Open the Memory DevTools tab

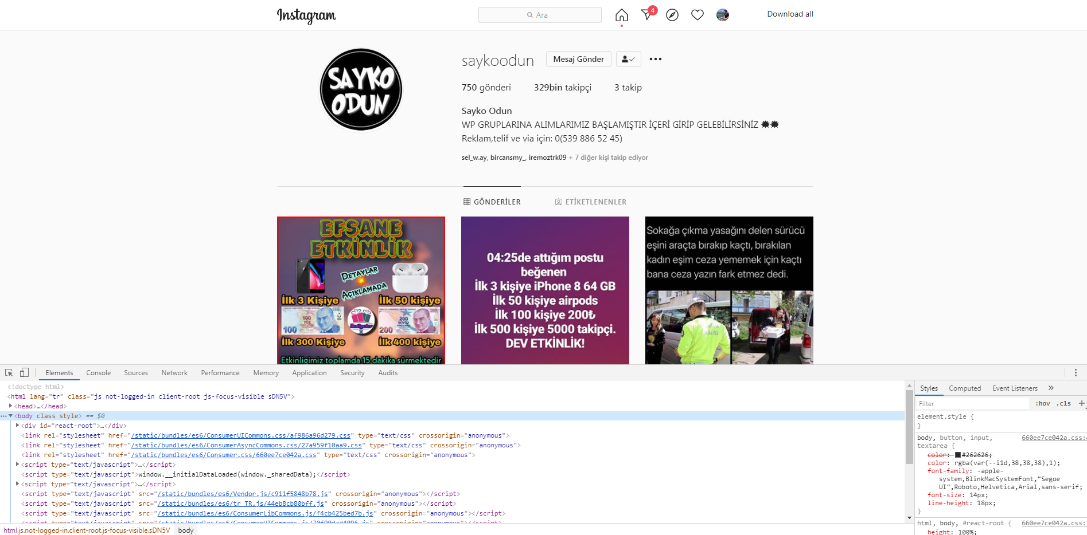[266, 373]
